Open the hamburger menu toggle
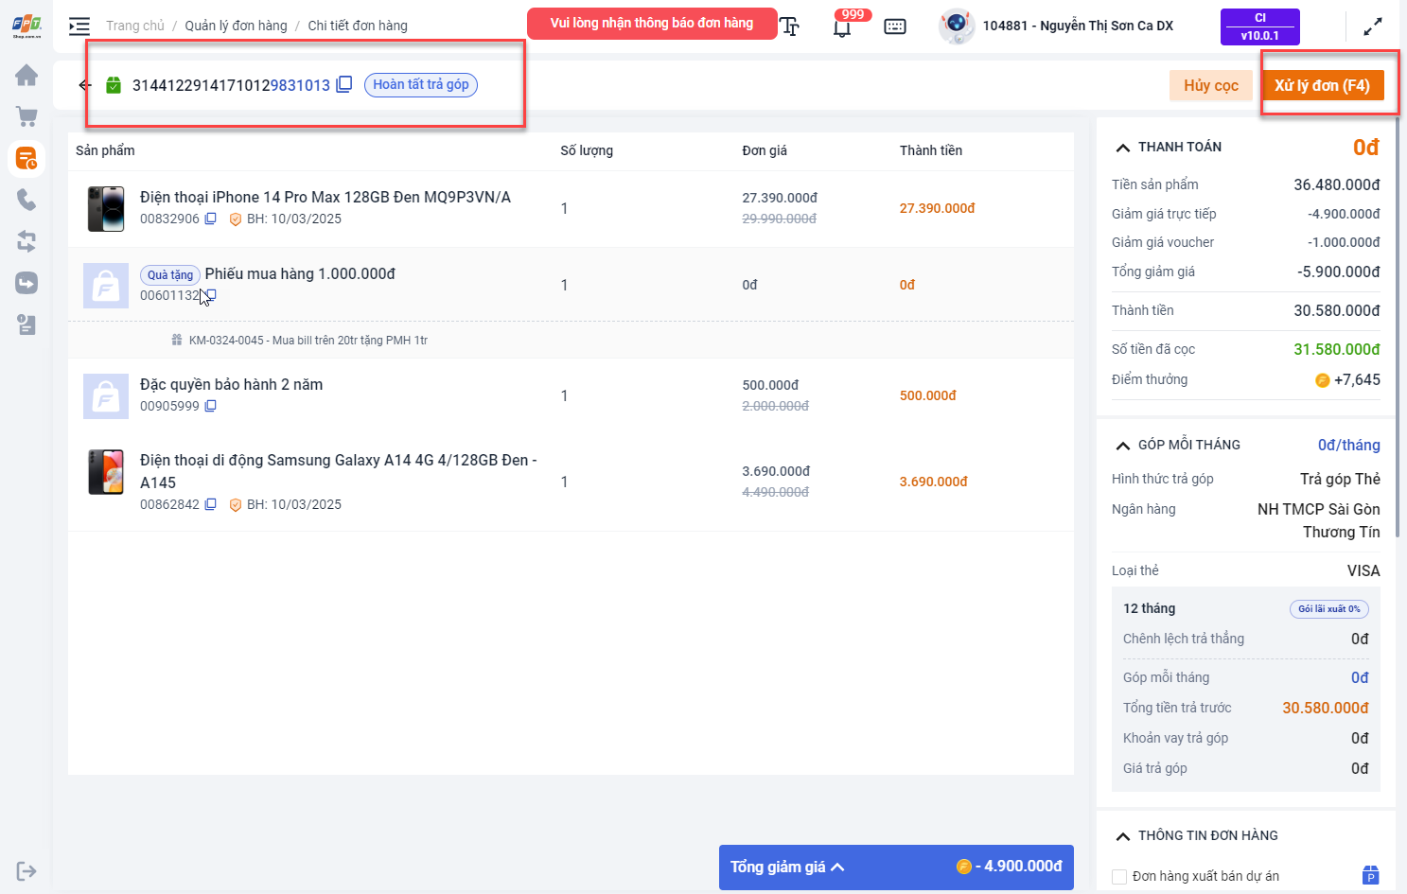Screen dimensions: 1407x894 79,26
